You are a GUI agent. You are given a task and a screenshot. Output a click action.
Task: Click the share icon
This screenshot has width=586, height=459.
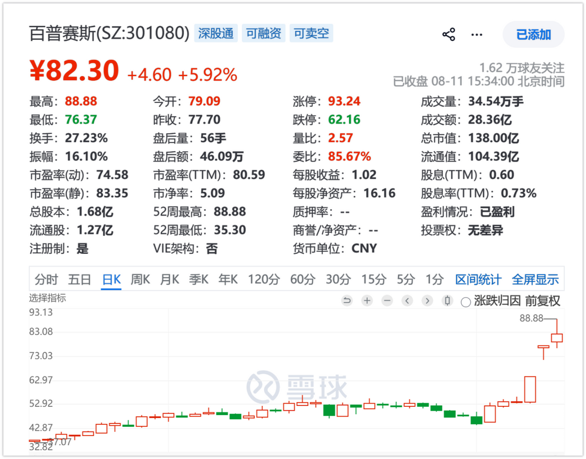(448, 35)
